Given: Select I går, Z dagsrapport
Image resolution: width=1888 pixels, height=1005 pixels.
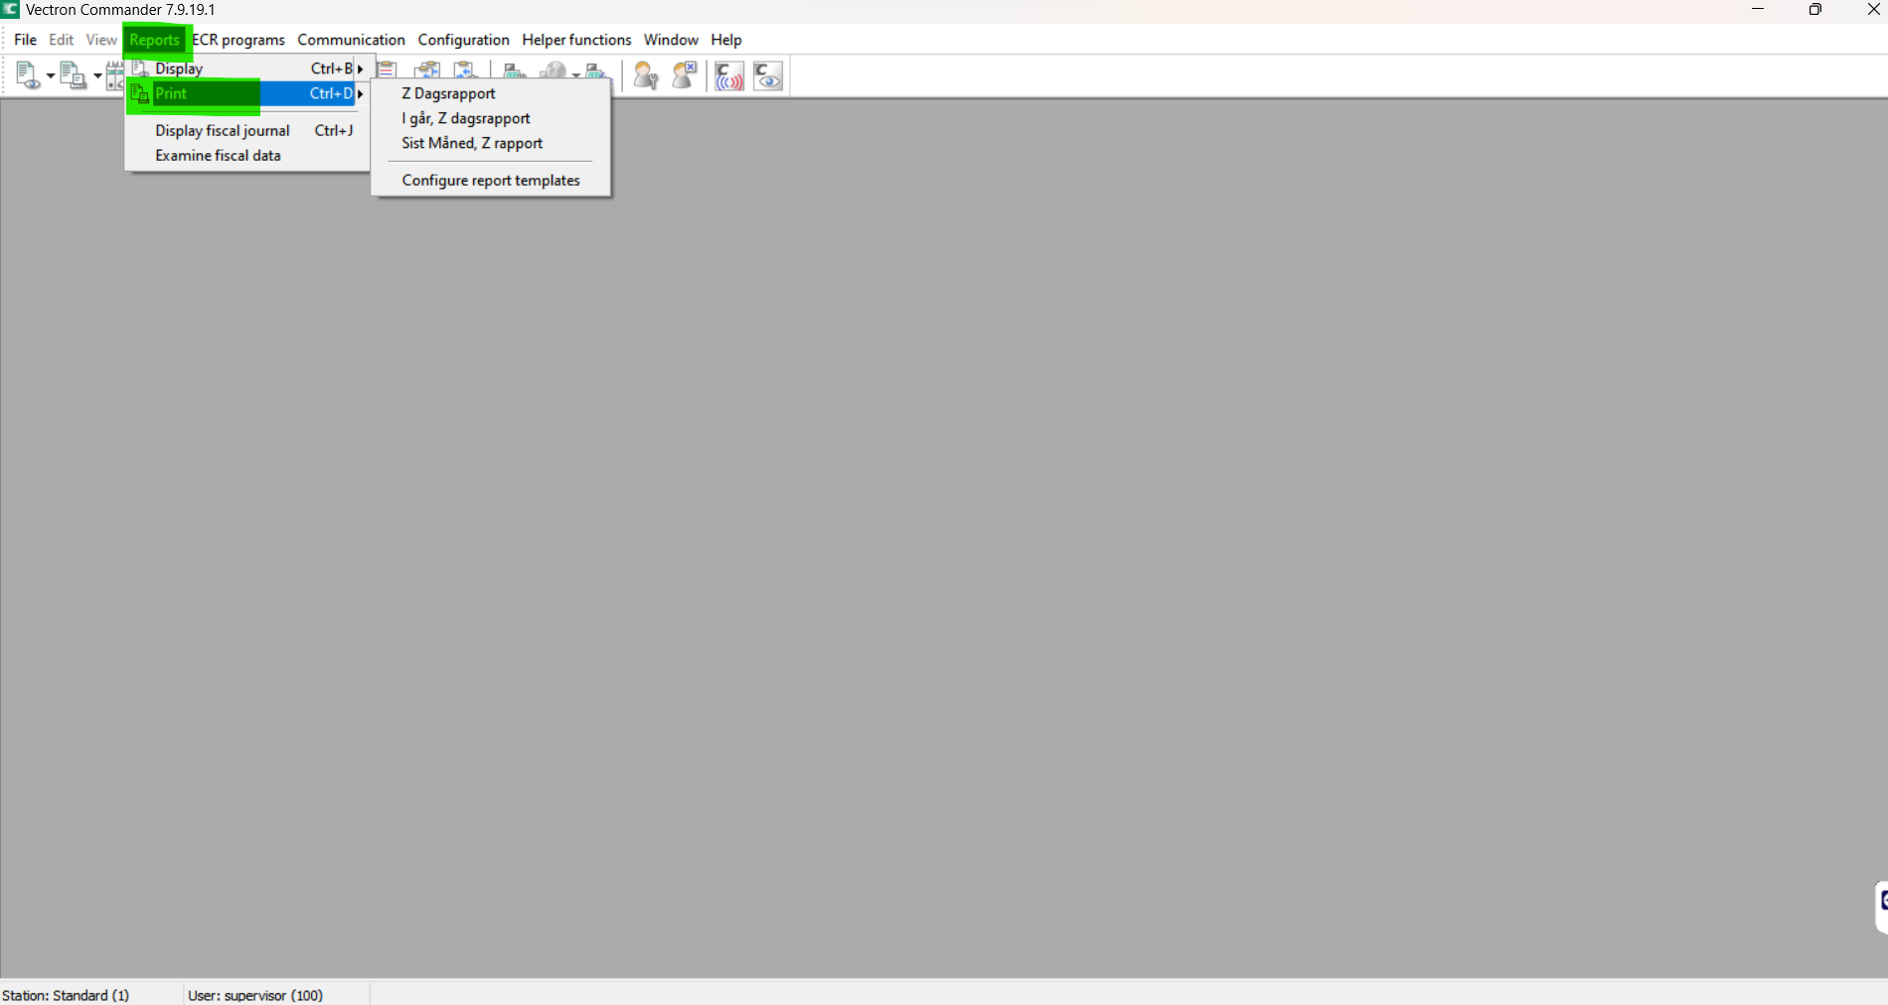Looking at the screenshot, I should click(x=491, y=118).
